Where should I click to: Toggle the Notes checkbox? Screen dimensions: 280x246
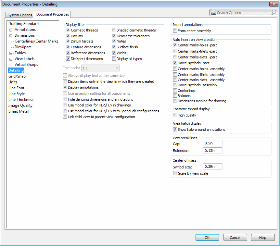pos(114,41)
